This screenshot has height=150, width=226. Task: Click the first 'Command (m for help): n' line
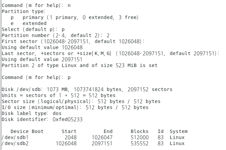[x=36, y=5]
